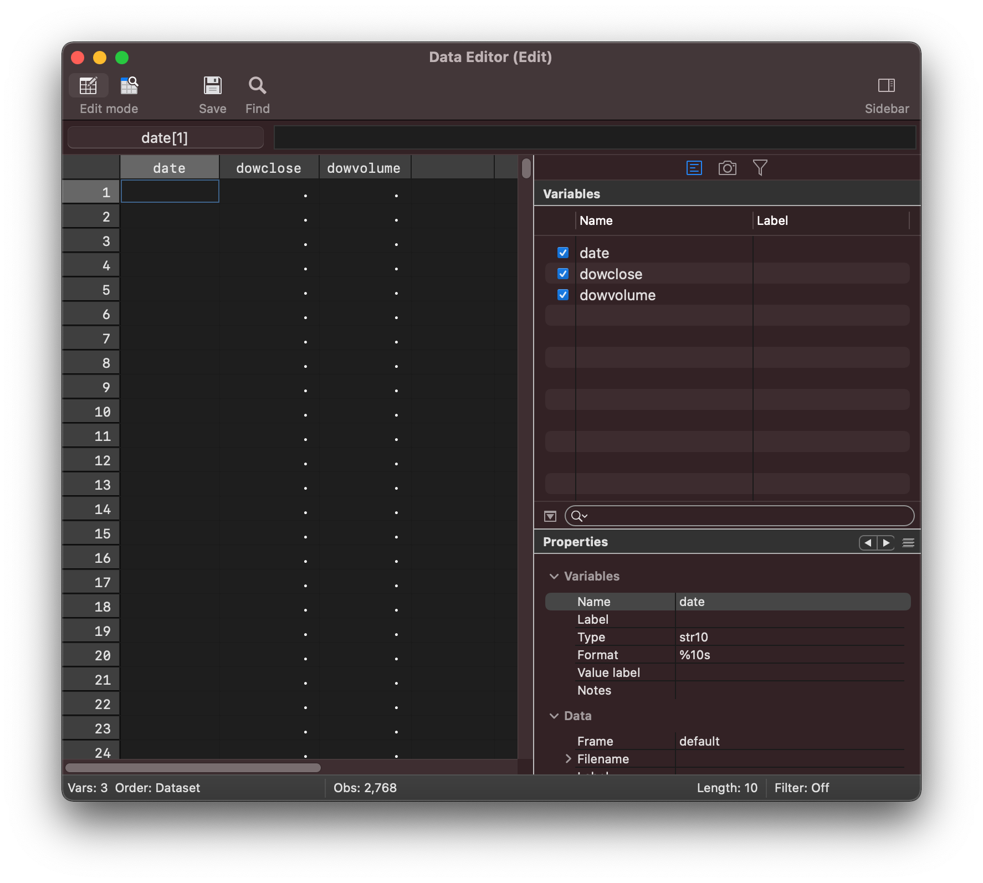Click Order: Dataset in status bar
The image size is (983, 883).
click(157, 788)
